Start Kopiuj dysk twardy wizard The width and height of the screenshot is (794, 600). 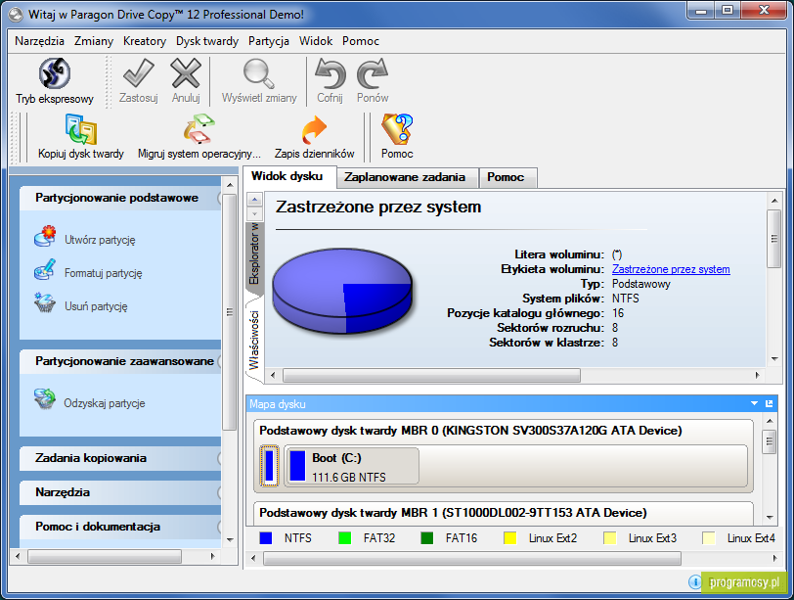[x=81, y=137]
